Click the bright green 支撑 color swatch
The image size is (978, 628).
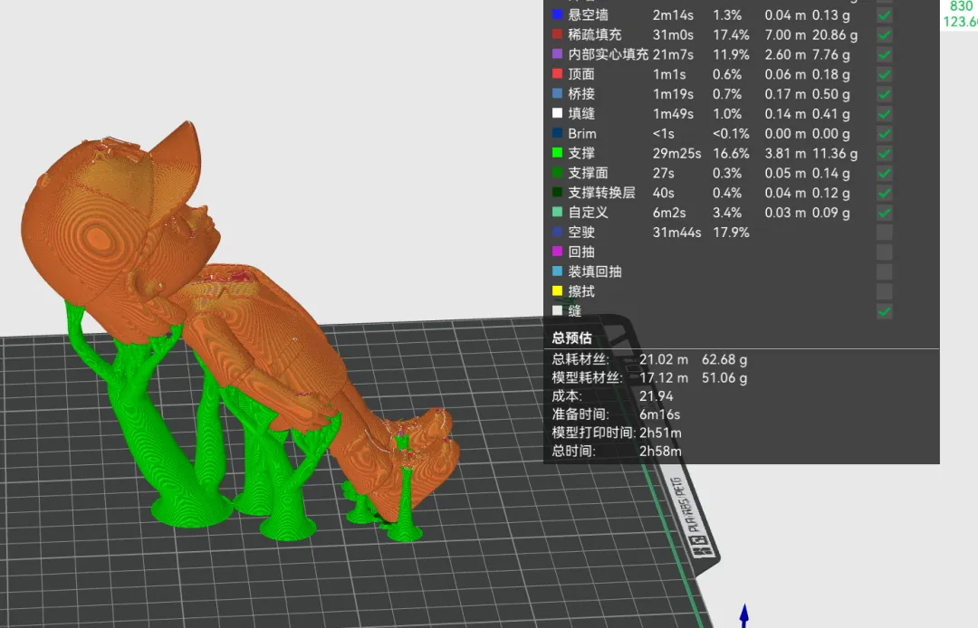coord(557,153)
